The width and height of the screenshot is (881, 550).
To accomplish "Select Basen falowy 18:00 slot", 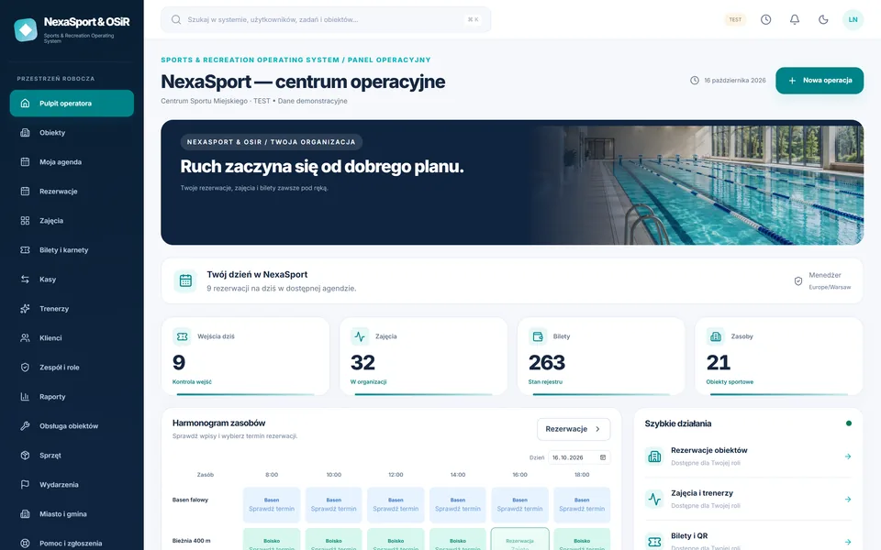I will pos(582,504).
